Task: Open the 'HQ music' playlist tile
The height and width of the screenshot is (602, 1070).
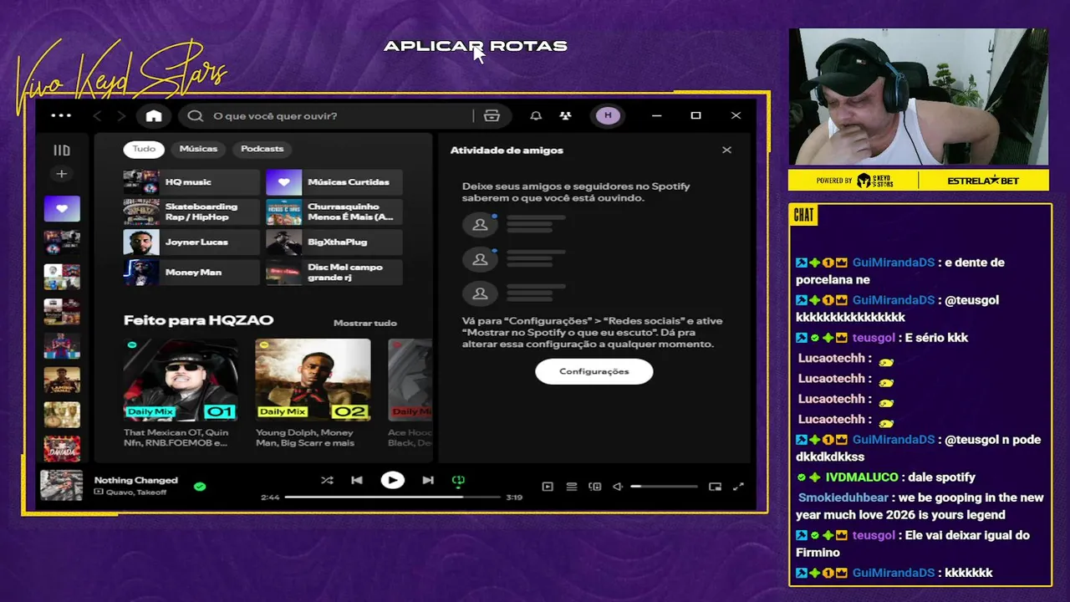Action: [191, 182]
